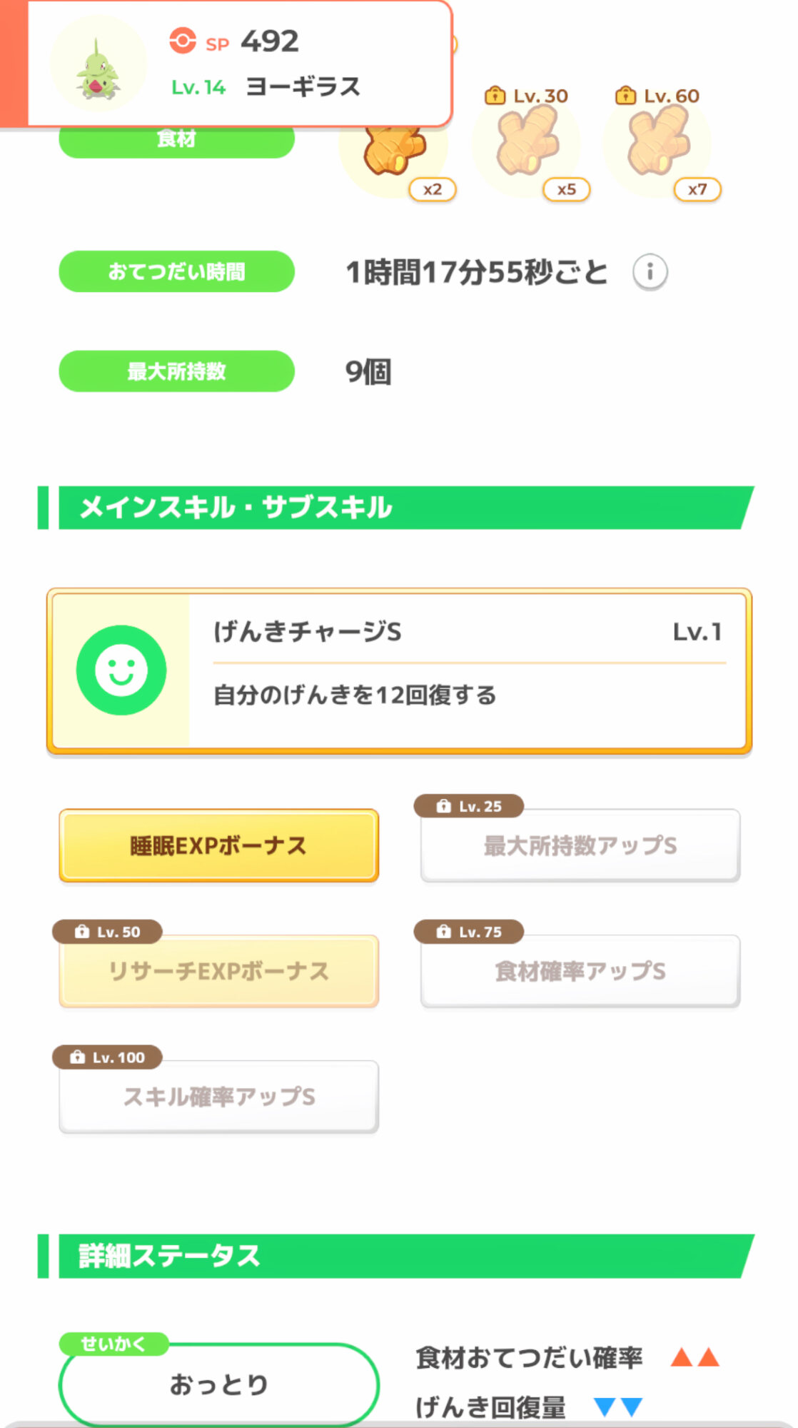Image resolution: width=798 pixels, height=1428 pixels.
Task: Tap the locked 食材確率アップS sub skill
Action: click(580, 971)
